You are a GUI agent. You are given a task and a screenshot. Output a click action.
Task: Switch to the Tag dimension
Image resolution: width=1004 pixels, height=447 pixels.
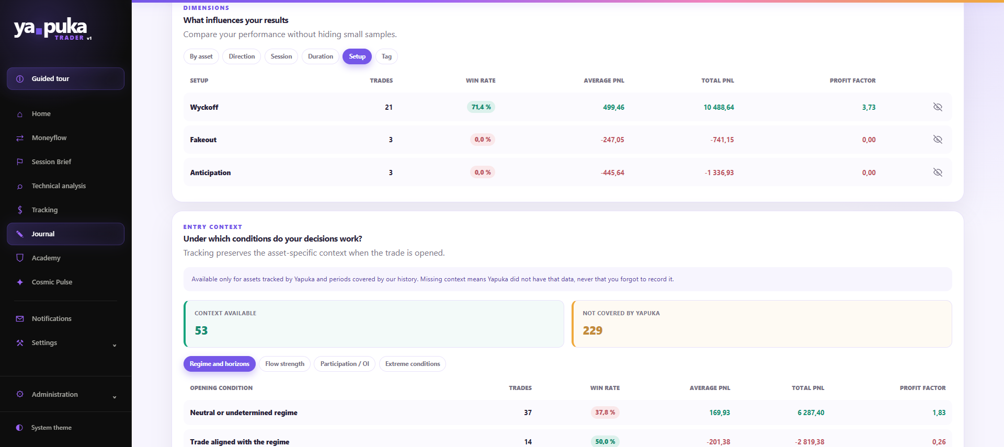pos(386,56)
